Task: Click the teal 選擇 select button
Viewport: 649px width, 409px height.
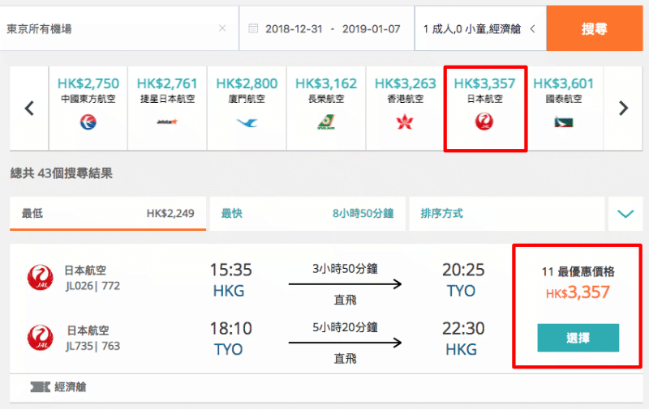Action: point(578,338)
